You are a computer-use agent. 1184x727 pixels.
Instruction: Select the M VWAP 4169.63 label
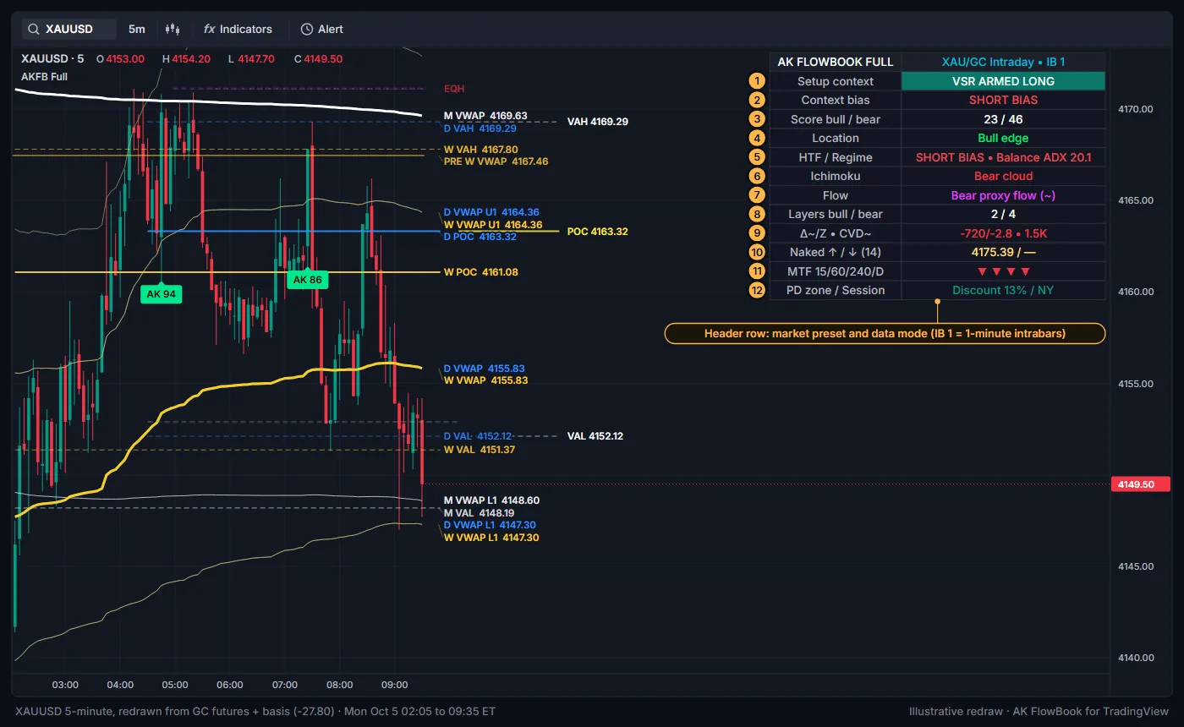(x=485, y=116)
